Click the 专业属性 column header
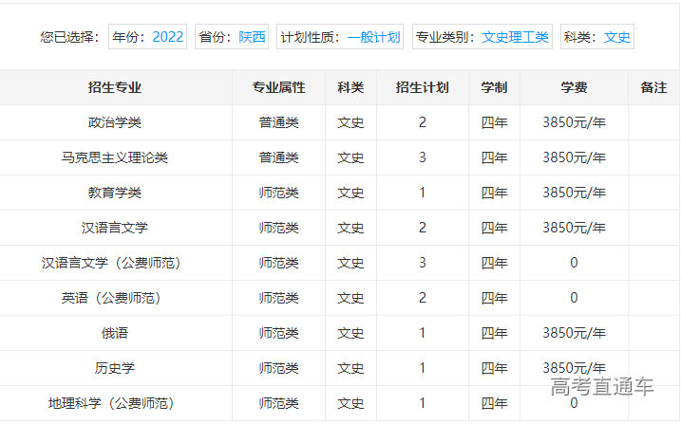Image resolution: width=681 pixels, height=424 pixels. (x=278, y=87)
